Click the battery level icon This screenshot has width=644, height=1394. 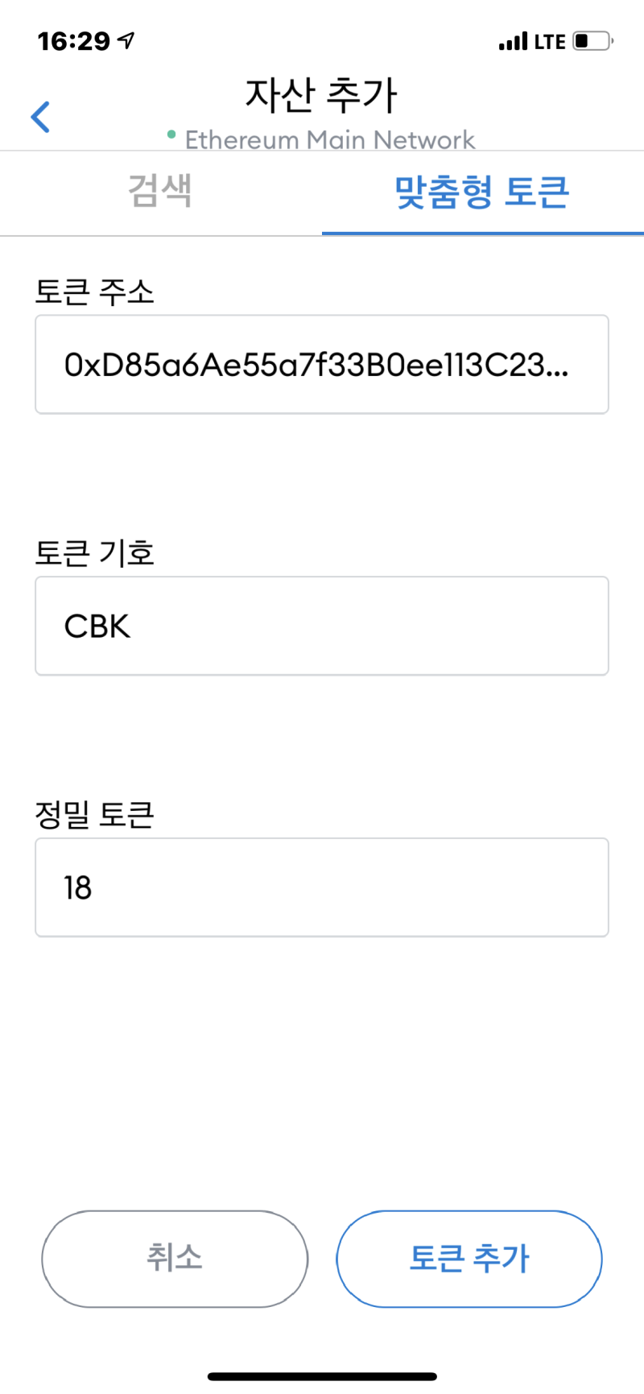pos(592,40)
